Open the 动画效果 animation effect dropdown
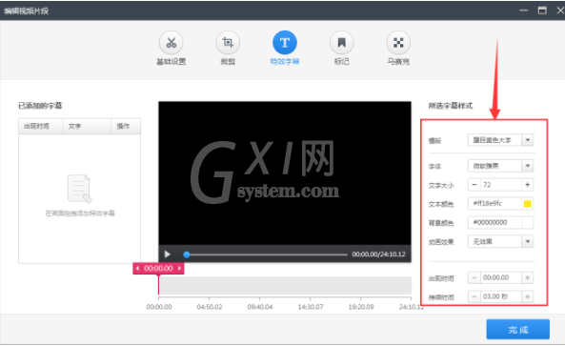The width and height of the screenshot is (565, 346). (528, 241)
